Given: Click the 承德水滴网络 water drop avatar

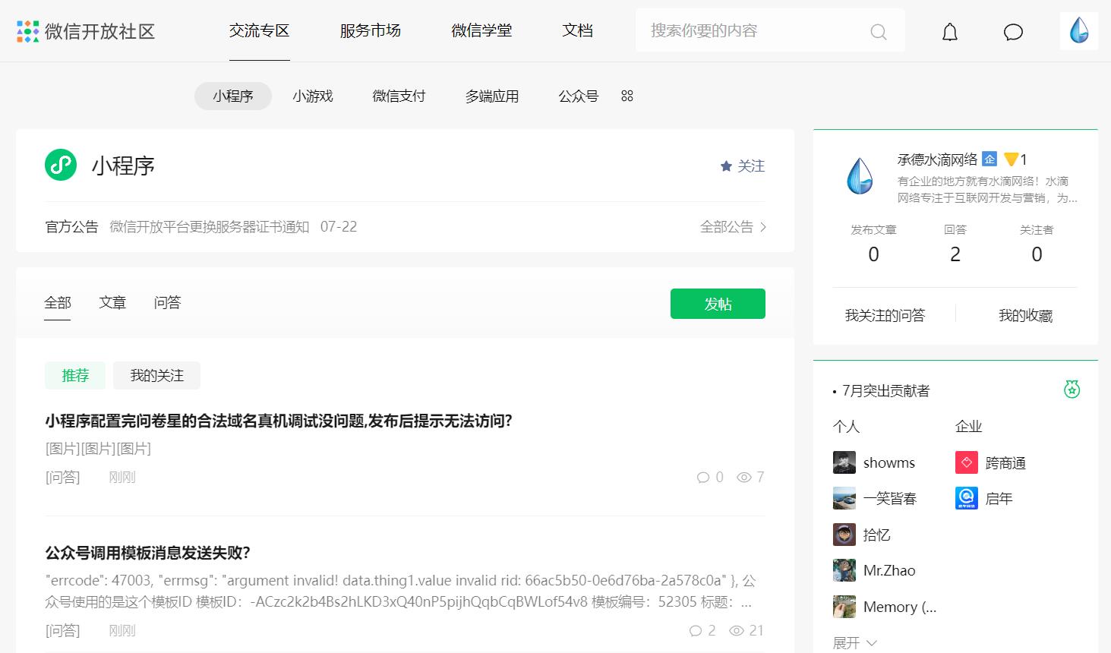Looking at the screenshot, I should (x=860, y=176).
